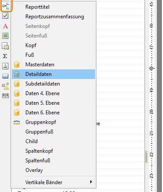Insert a Child band
This screenshot has width=163, height=192.
(x=53, y=141)
